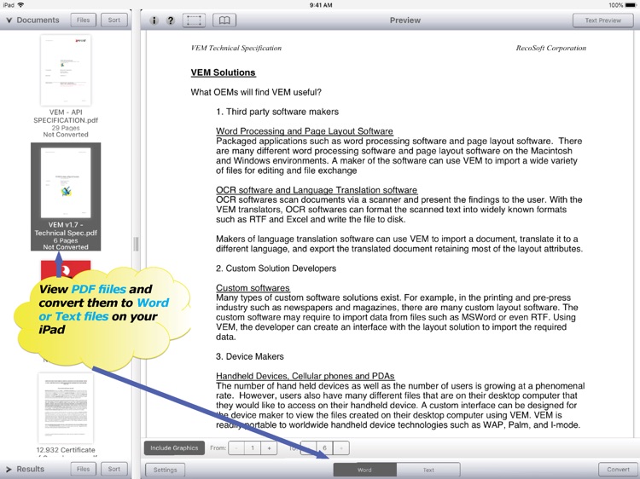Viewport: 640px width, 479px height.
Task: Click the battery indicator in status bar
Action: pyautogui.click(x=631, y=5)
